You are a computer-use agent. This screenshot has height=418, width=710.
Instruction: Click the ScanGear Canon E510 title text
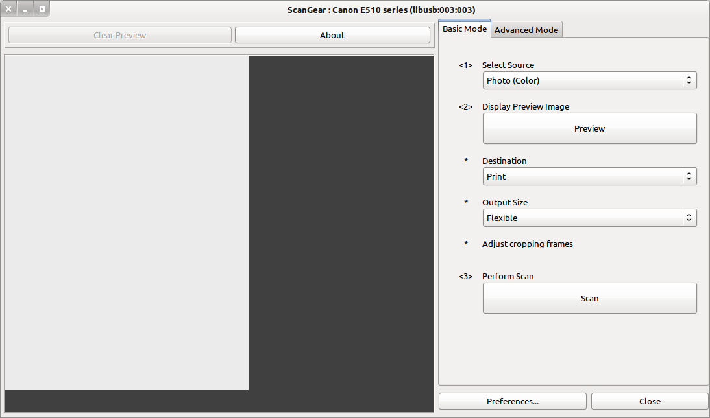click(381, 10)
